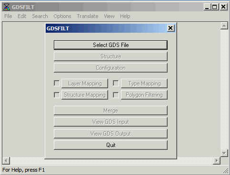Close the GDSFILT main window
The height and width of the screenshot is (175, 230).
pos(223,7)
